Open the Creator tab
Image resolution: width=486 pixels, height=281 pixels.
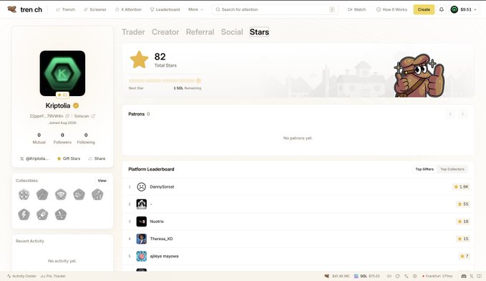point(165,32)
